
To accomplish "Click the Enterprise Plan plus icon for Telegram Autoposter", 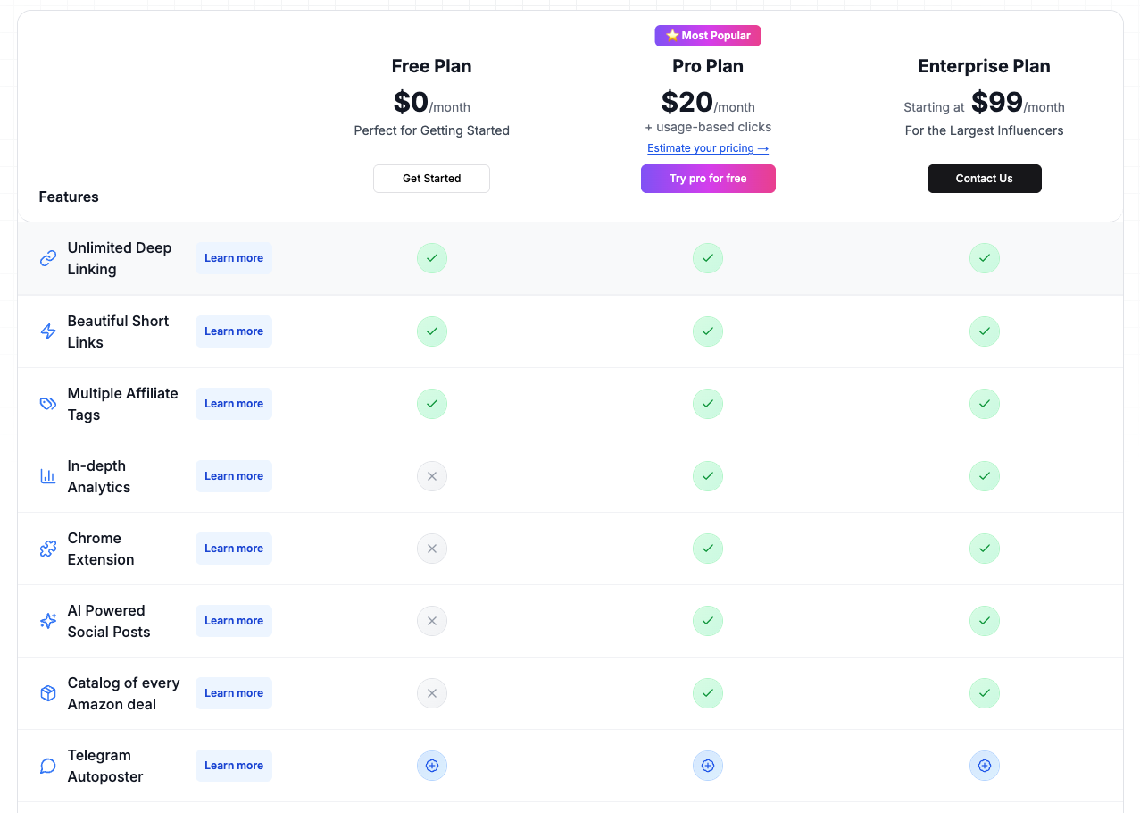I will point(984,766).
